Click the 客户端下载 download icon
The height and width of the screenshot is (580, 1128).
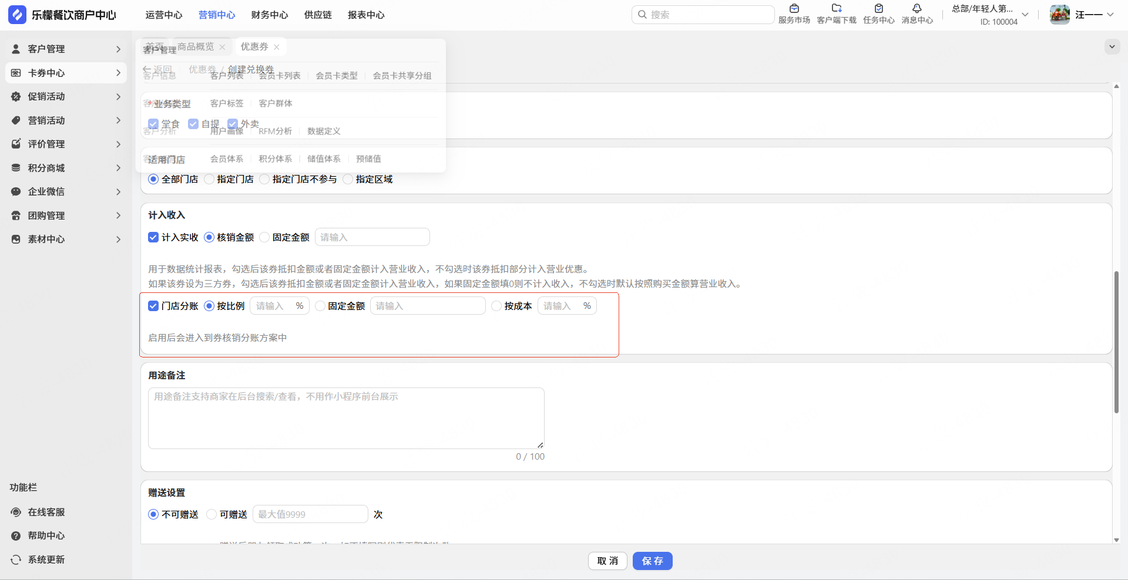tap(837, 8)
